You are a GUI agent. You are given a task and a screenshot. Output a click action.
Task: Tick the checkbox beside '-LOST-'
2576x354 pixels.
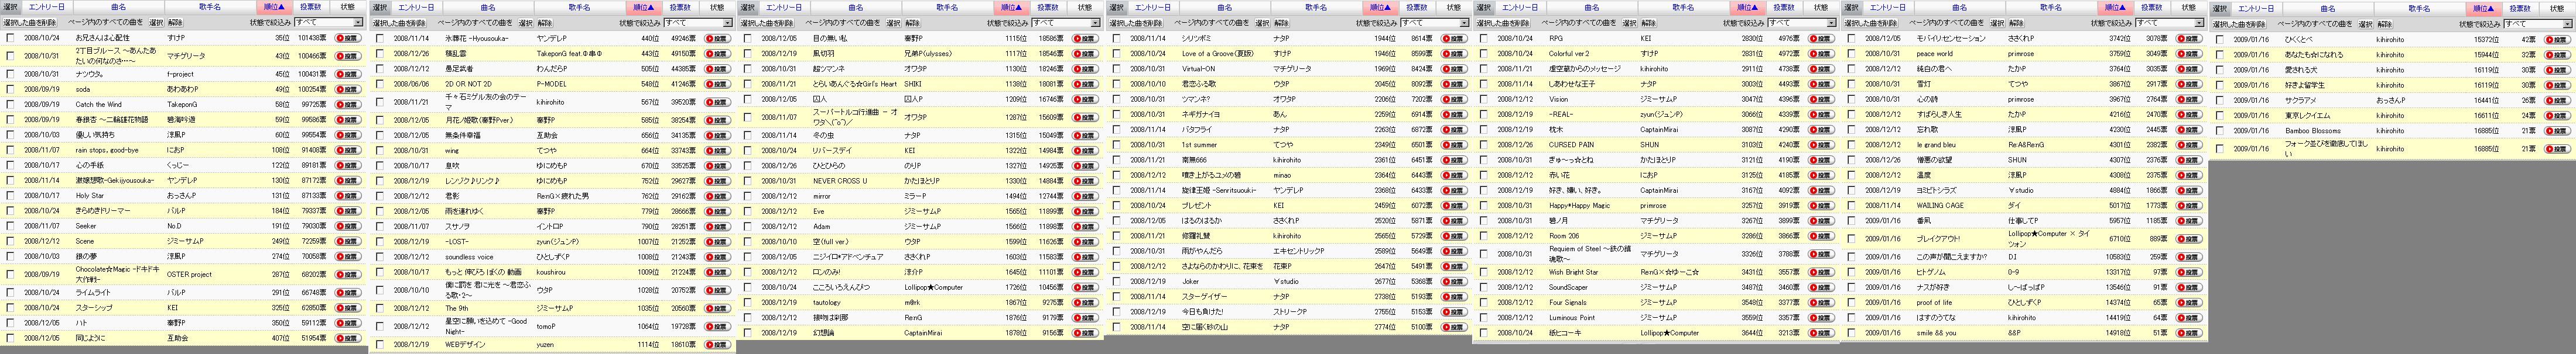380,242
